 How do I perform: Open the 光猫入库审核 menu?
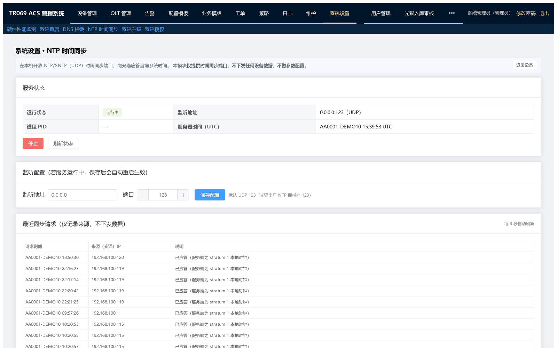click(419, 13)
